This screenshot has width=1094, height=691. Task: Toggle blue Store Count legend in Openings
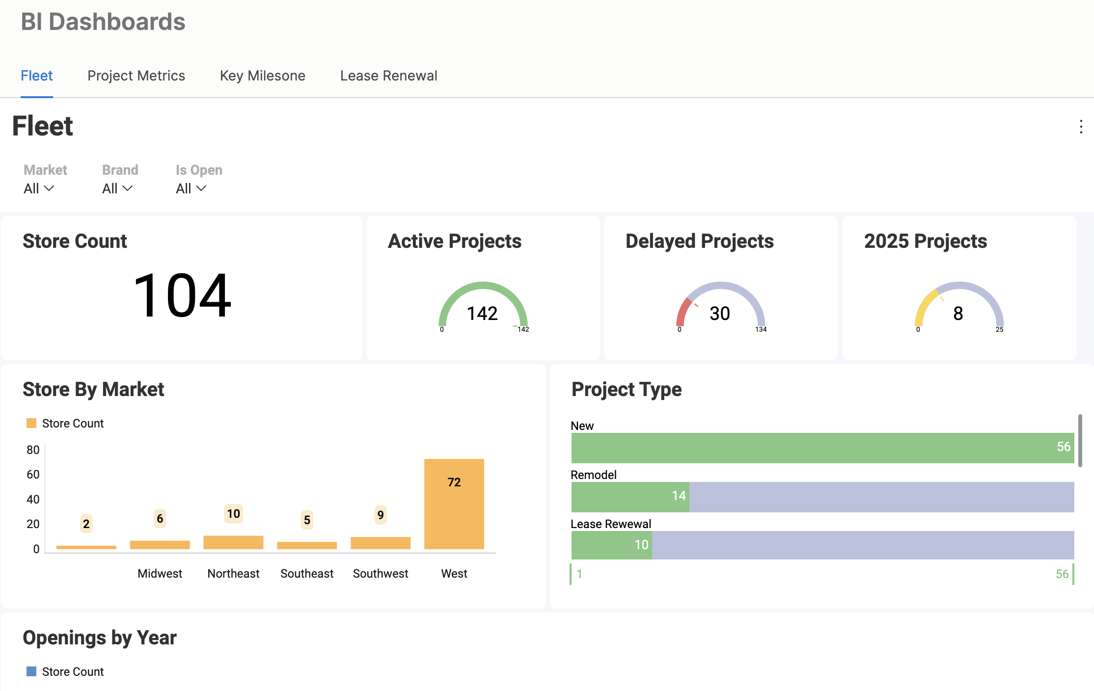click(x=31, y=671)
